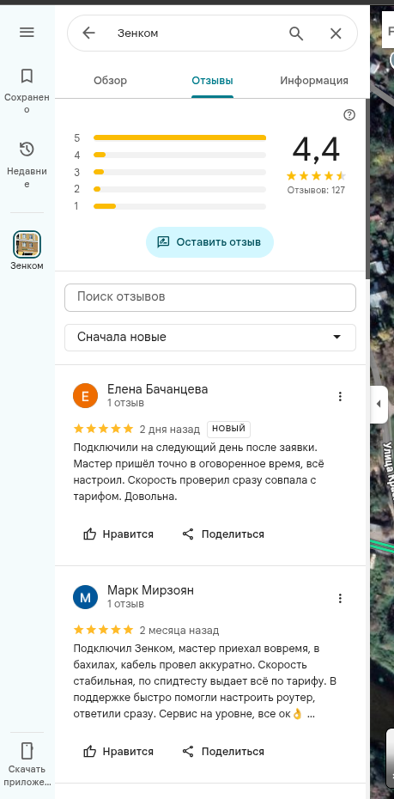Click the 2 месяца назад date text
394x799 pixels.
point(179,631)
